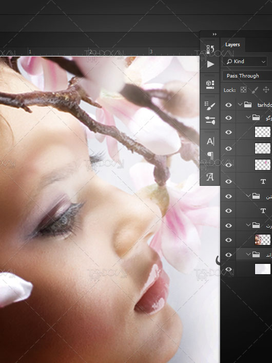The width and height of the screenshot is (272, 363).
Task: Select text layer T icon under تن group
Action: point(263,211)
